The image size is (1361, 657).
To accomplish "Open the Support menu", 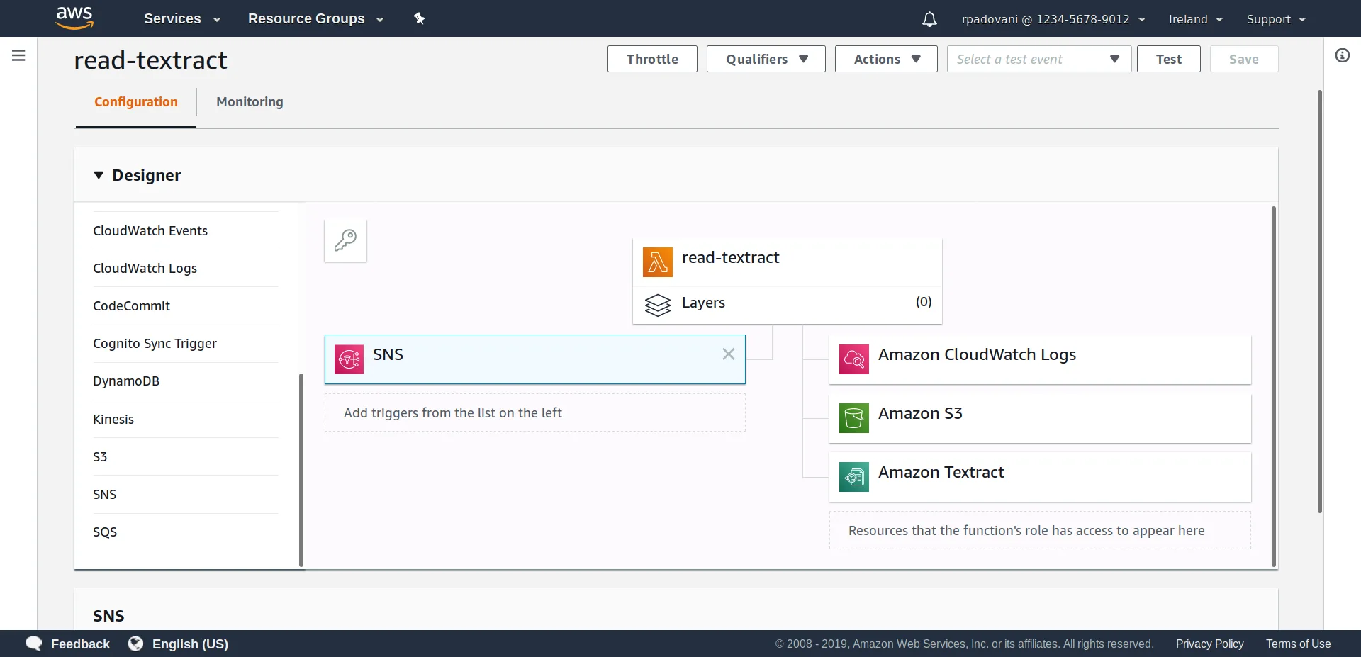I will pos(1276,19).
